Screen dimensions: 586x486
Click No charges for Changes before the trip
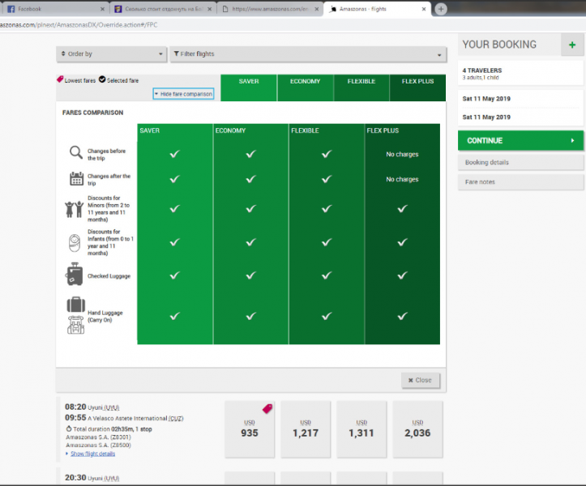tap(402, 154)
